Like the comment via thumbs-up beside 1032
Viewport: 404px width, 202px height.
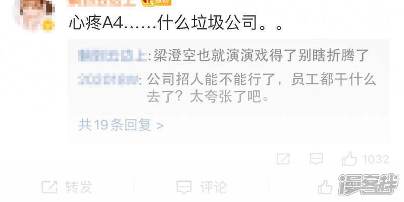pyautogui.click(x=349, y=158)
